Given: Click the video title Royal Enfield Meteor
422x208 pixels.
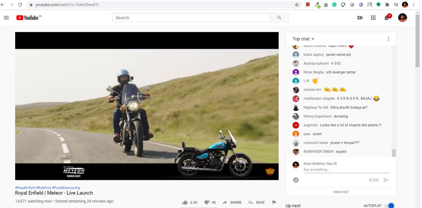Looking at the screenshot, I should [54, 193].
